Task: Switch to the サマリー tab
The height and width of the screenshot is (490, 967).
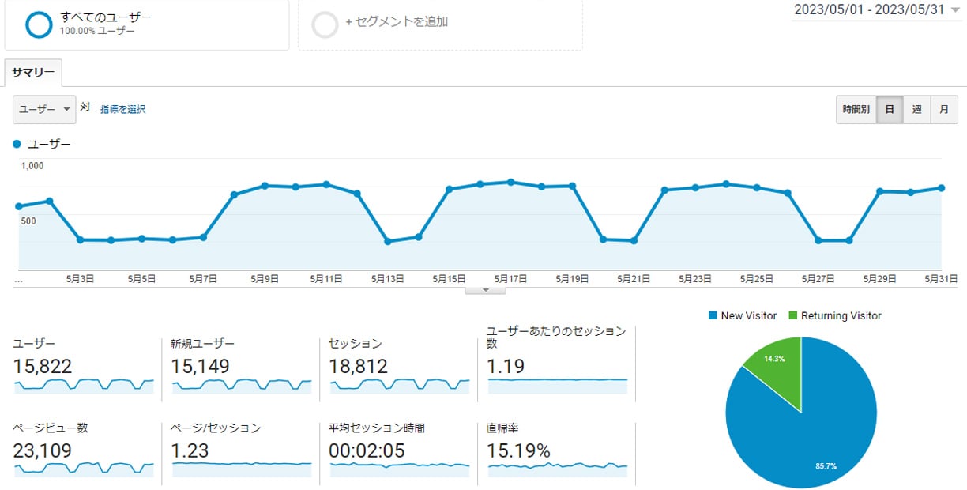Action: tap(32, 72)
